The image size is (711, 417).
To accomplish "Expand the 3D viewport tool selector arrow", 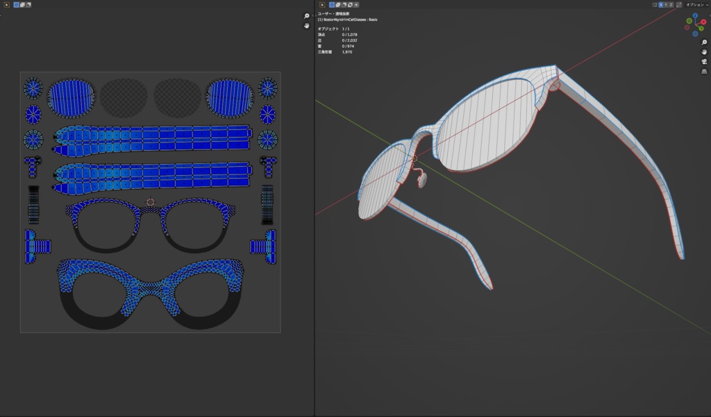I will 322,5.
